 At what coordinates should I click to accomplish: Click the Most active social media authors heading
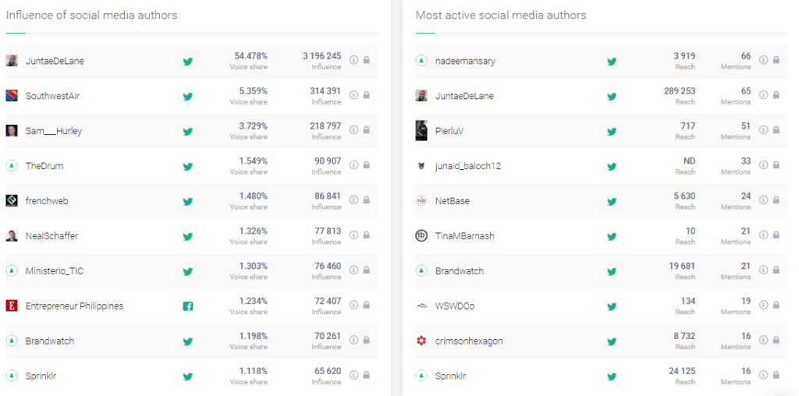(500, 15)
